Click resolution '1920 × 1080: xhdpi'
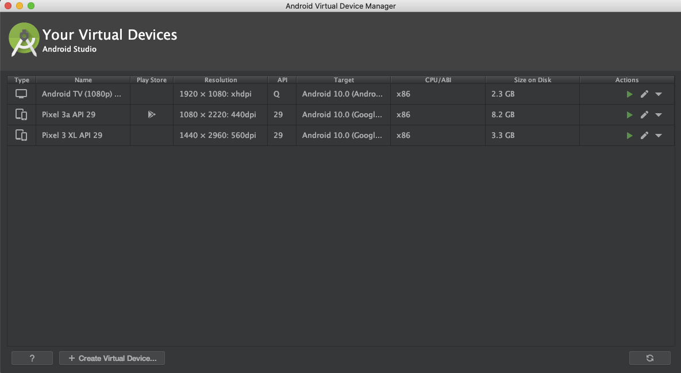The height and width of the screenshot is (373, 681). click(x=216, y=94)
